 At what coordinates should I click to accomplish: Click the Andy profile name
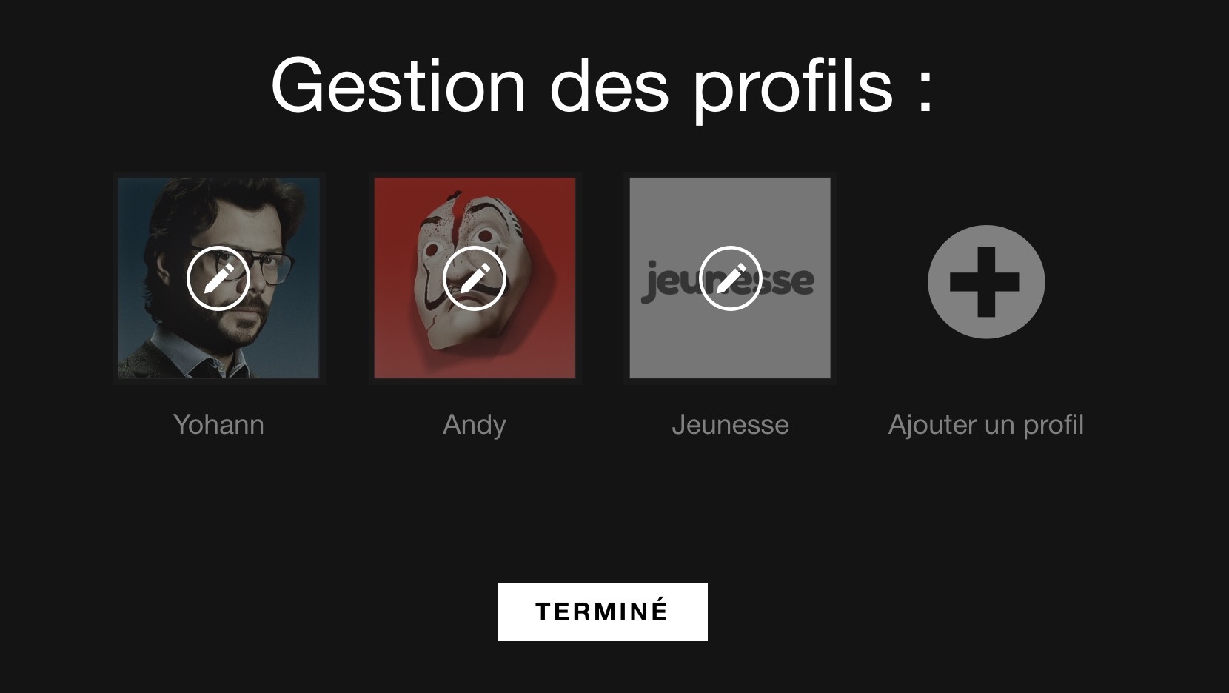click(x=475, y=425)
